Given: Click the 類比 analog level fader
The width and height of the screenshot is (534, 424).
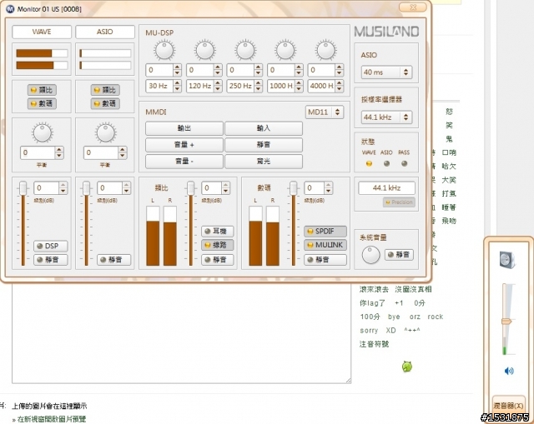Looking at the screenshot, I should 191,188.
